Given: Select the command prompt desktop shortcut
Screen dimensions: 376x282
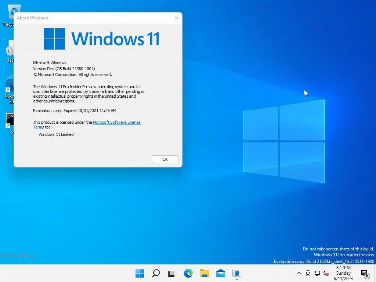Looking at the screenshot, I should [10, 123].
